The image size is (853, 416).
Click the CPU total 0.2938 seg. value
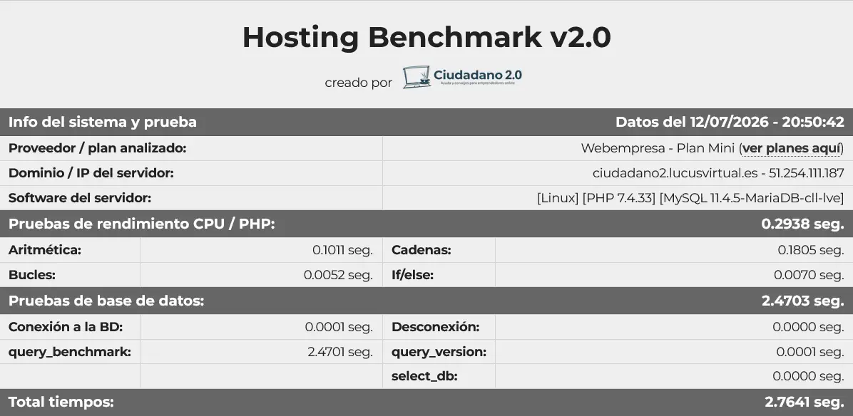(802, 224)
